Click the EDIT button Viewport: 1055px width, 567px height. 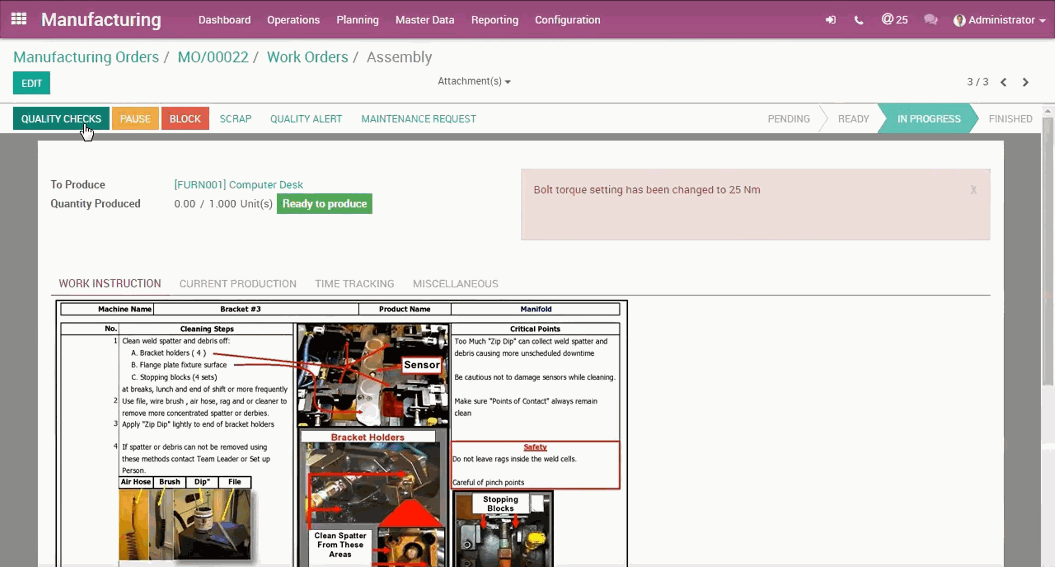pos(32,83)
